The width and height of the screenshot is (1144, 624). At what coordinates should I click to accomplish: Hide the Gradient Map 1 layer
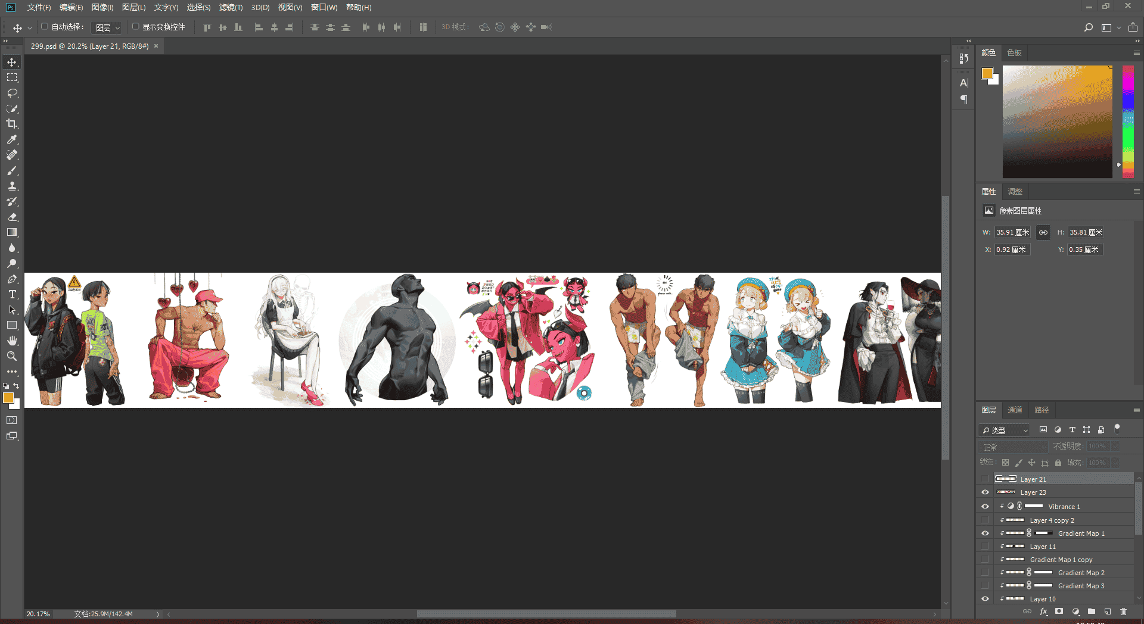(985, 533)
